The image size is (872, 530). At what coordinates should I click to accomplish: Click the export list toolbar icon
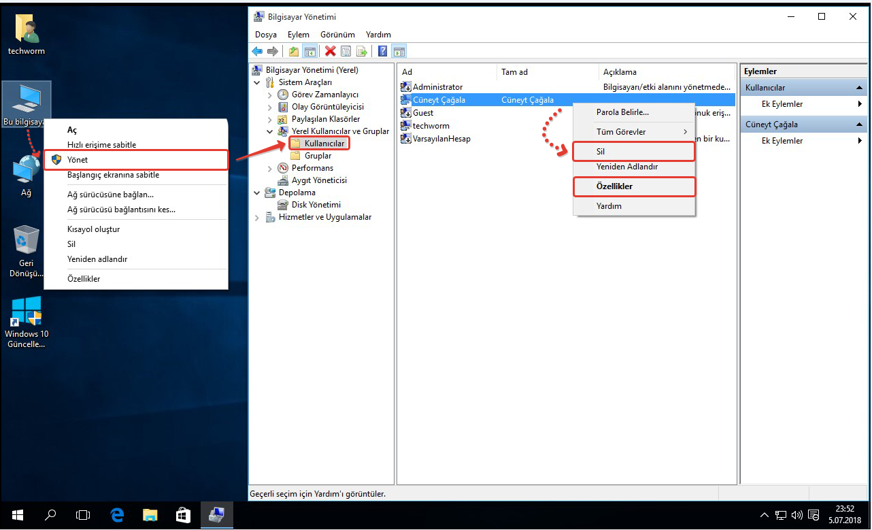[x=361, y=52]
